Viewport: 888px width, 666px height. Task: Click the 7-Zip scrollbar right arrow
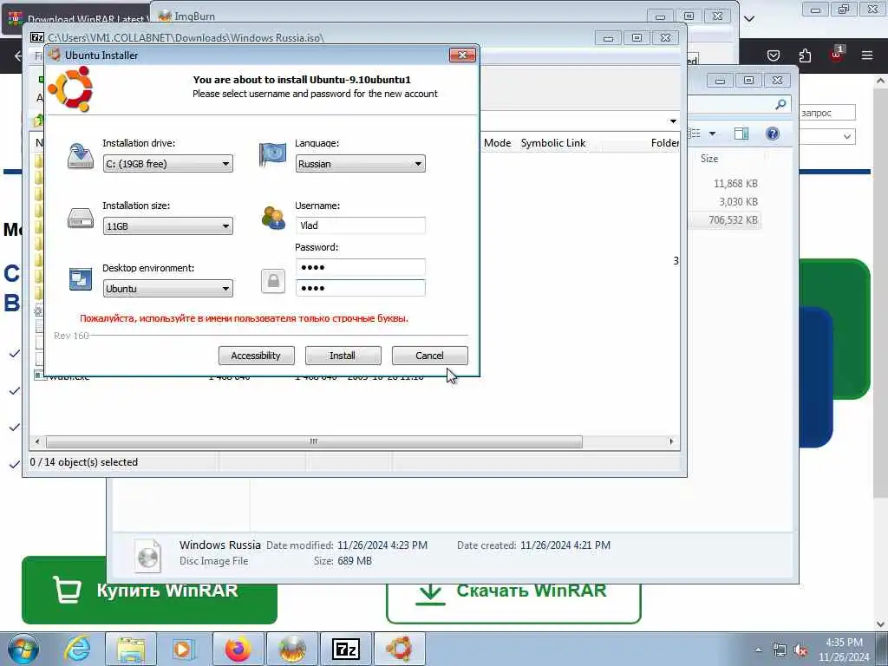click(x=671, y=441)
